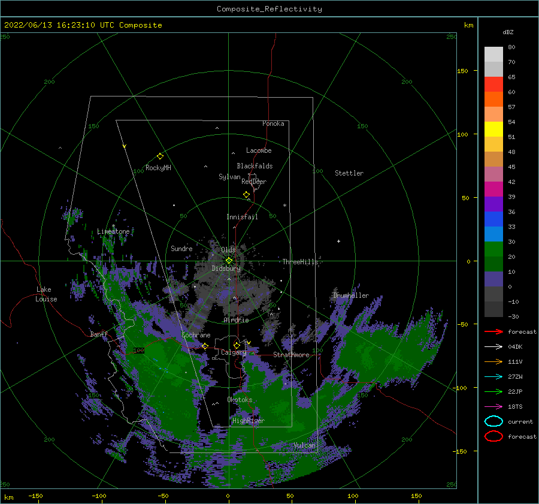Click the Okotoks town label
This screenshot has height=504, width=539.
(x=240, y=400)
